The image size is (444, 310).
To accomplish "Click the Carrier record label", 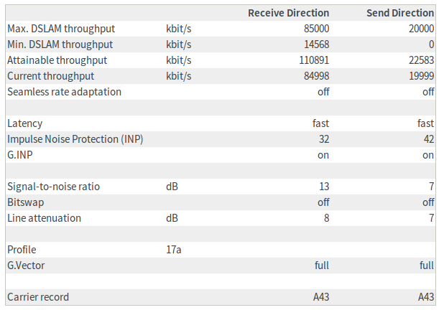I will 38,297.
